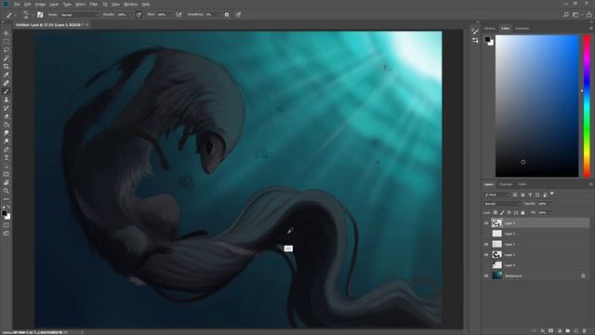Switch to the Swatches tab
This screenshot has height=335, width=595.
click(522, 29)
